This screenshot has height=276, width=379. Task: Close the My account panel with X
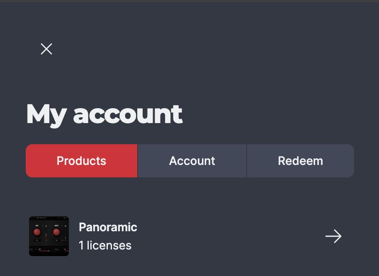(46, 49)
